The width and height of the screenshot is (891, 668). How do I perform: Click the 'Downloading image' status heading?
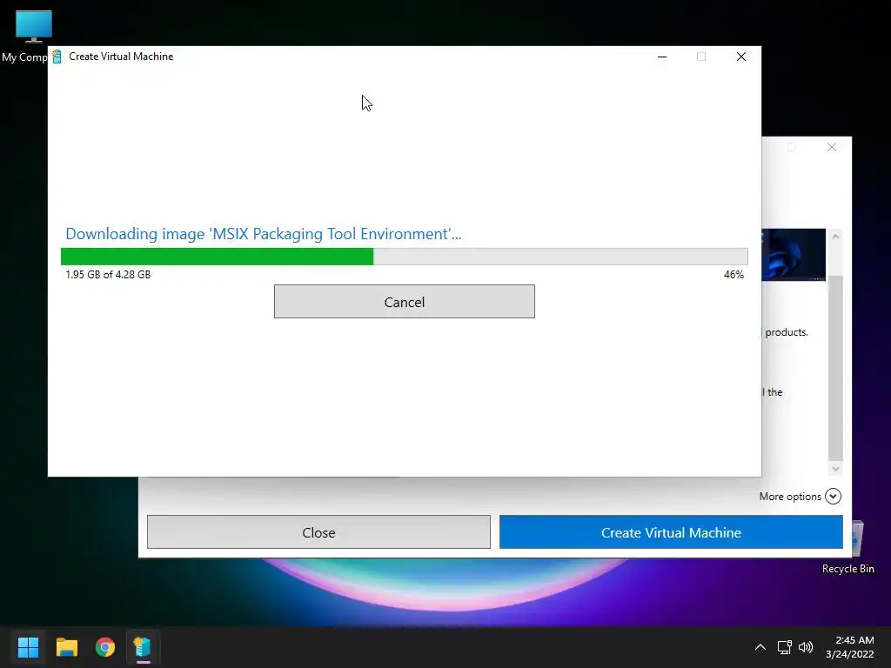coord(263,234)
